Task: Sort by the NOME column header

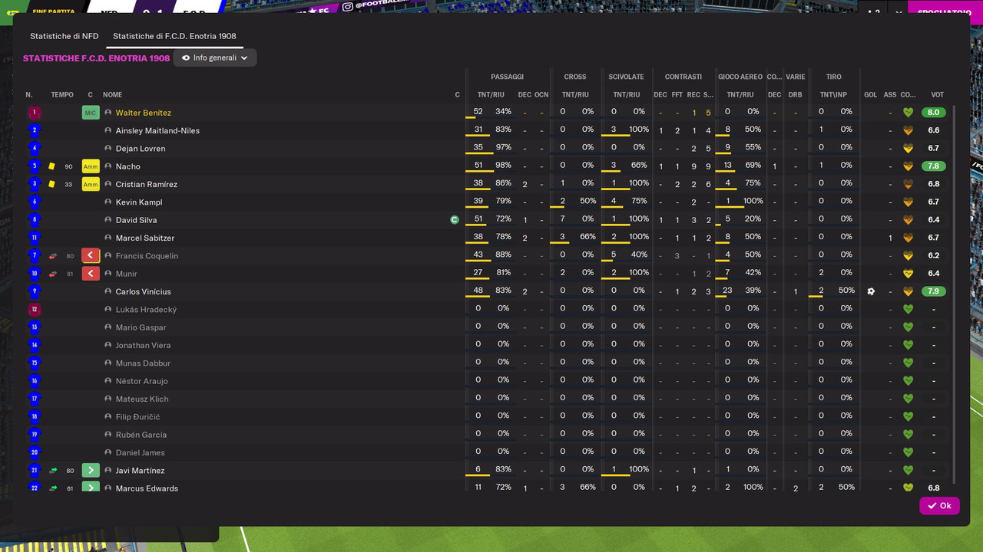Action: pyautogui.click(x=113, y=95)
